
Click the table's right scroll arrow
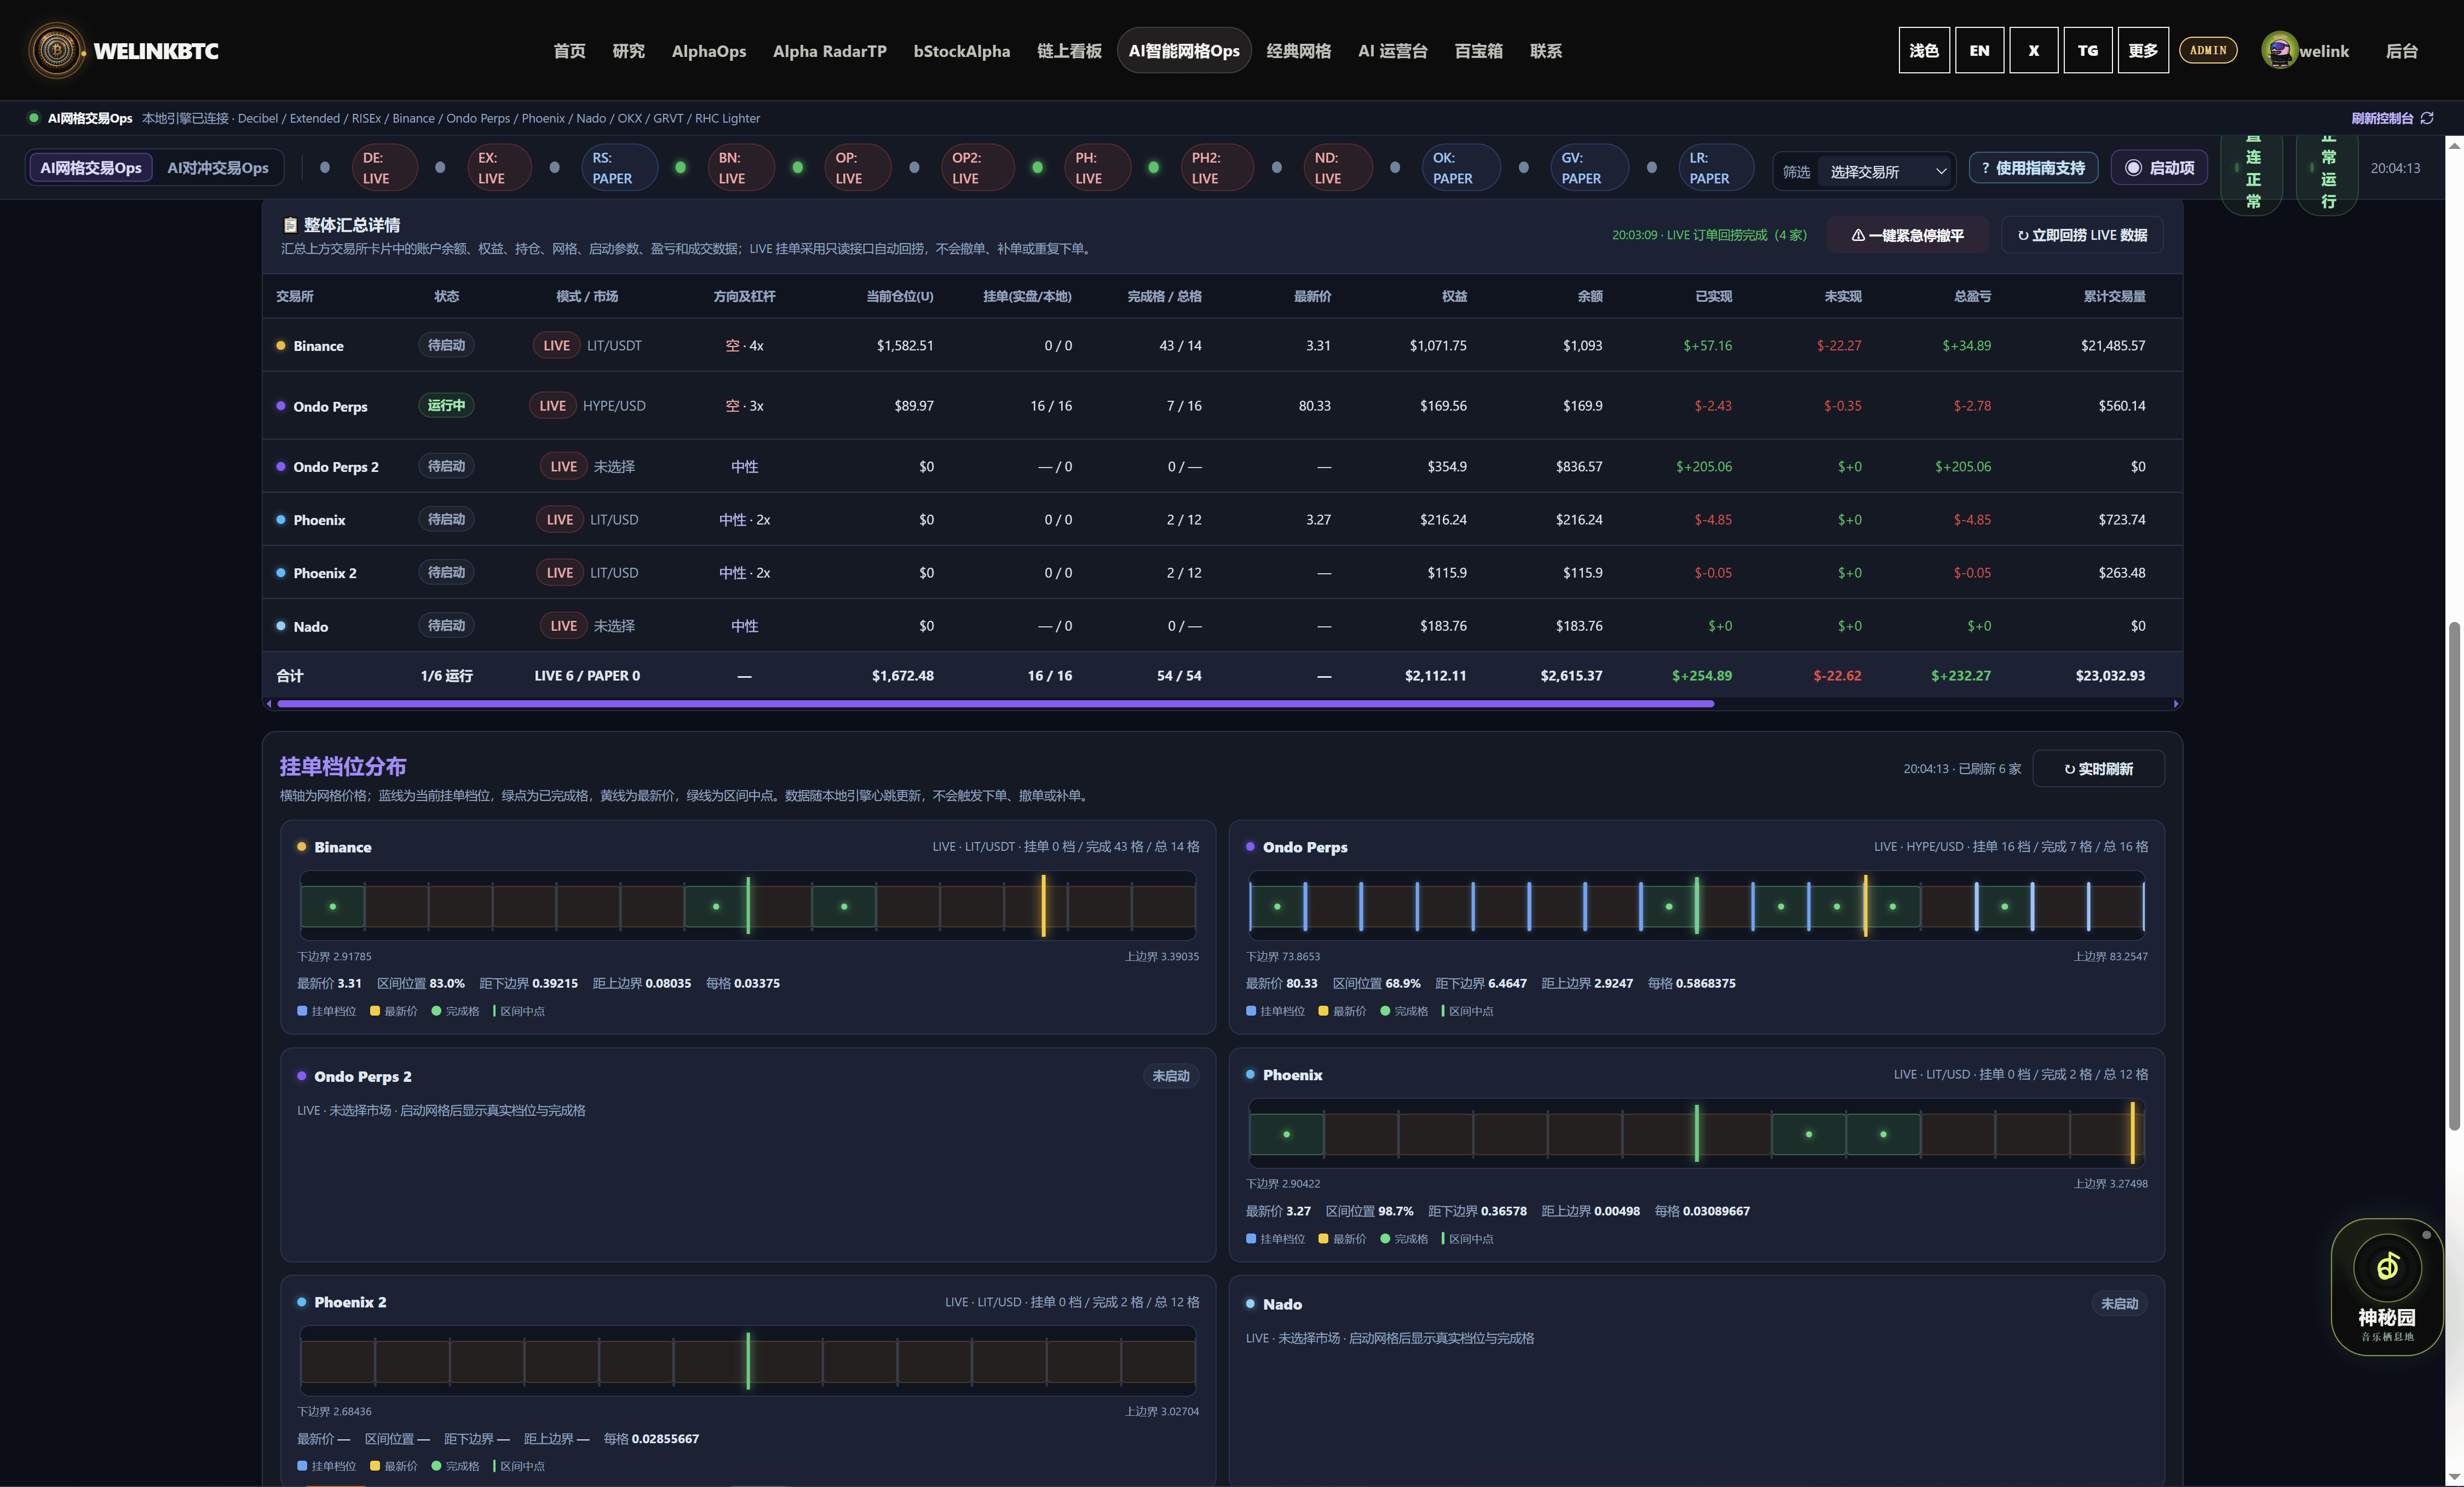[2176, 704]
